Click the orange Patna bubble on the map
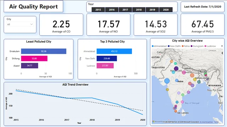The height and width of the screenshot is (127, 227). 192,75
